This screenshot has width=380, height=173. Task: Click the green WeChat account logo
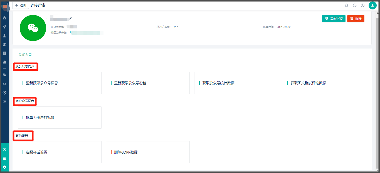33,28
